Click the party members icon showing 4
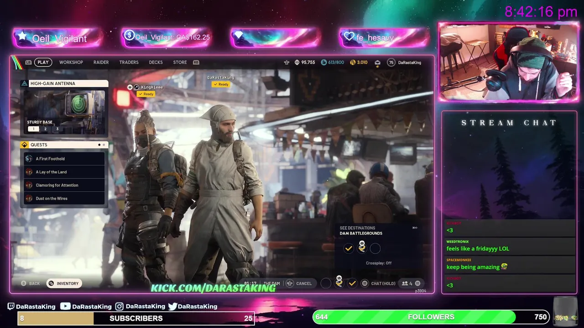Image resolution: width=584 pixels, height=328 pixels. (x=405, y=283)
